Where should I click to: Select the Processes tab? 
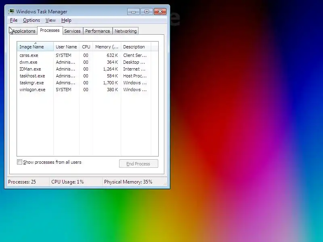coord(50,31)
